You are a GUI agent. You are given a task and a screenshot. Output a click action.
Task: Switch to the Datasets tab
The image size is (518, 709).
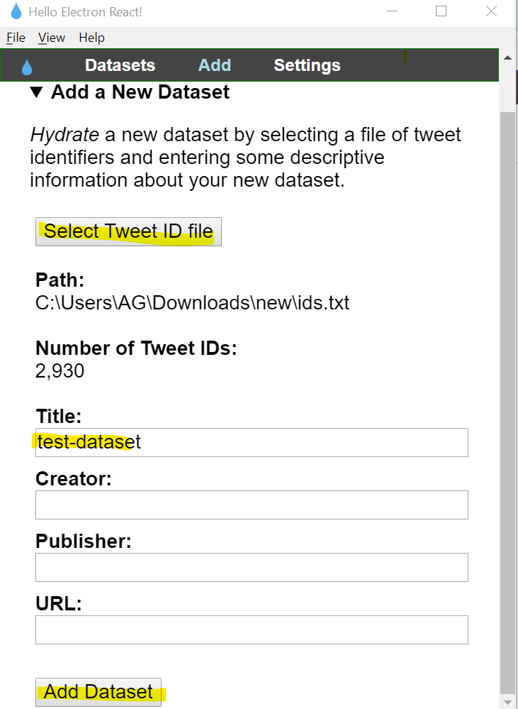[120, 65]
